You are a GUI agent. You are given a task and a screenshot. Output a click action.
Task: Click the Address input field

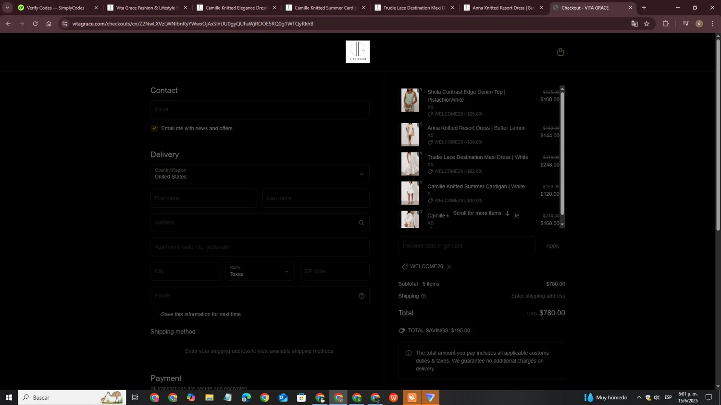pos(260,223)
